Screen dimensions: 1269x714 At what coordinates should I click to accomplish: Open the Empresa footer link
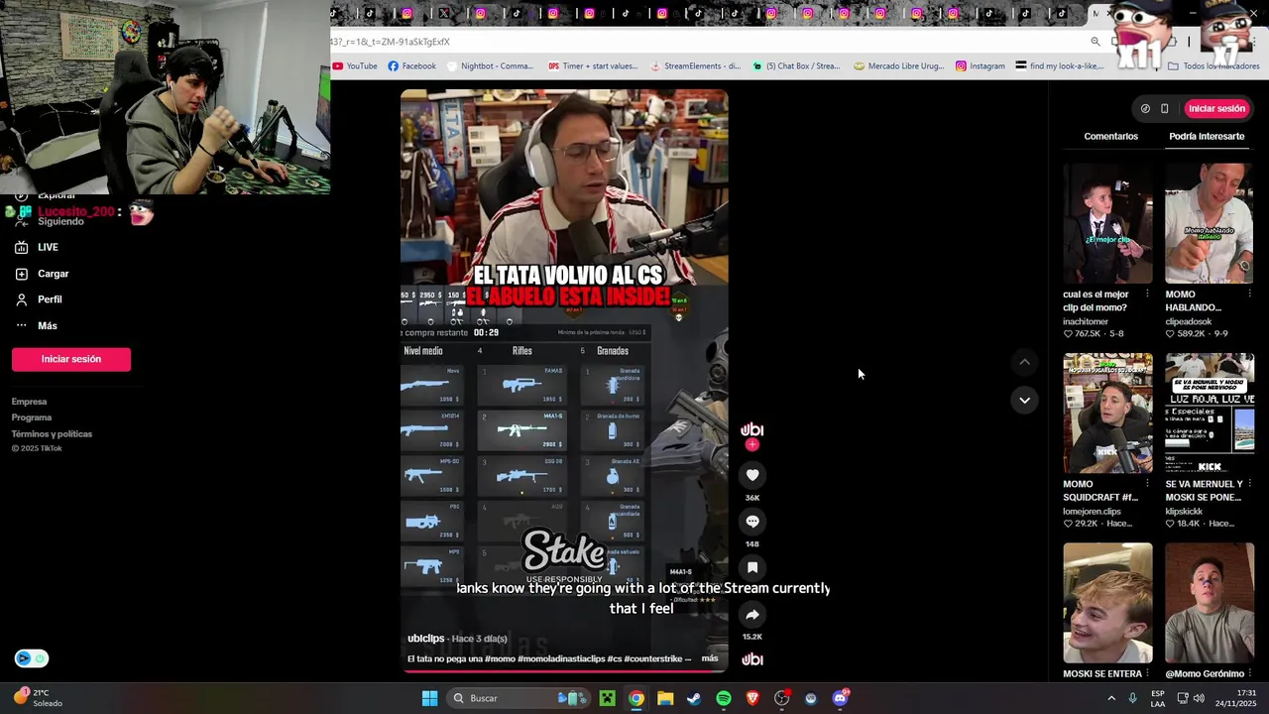(29, 402)
